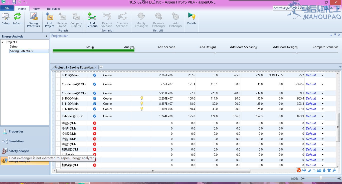Viewport: 342px width, 184px height.
Task: Collapse Project 1 tree node
Action: (x=3, y=42)
